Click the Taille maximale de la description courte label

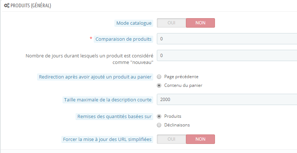click(x=108, y=99)
